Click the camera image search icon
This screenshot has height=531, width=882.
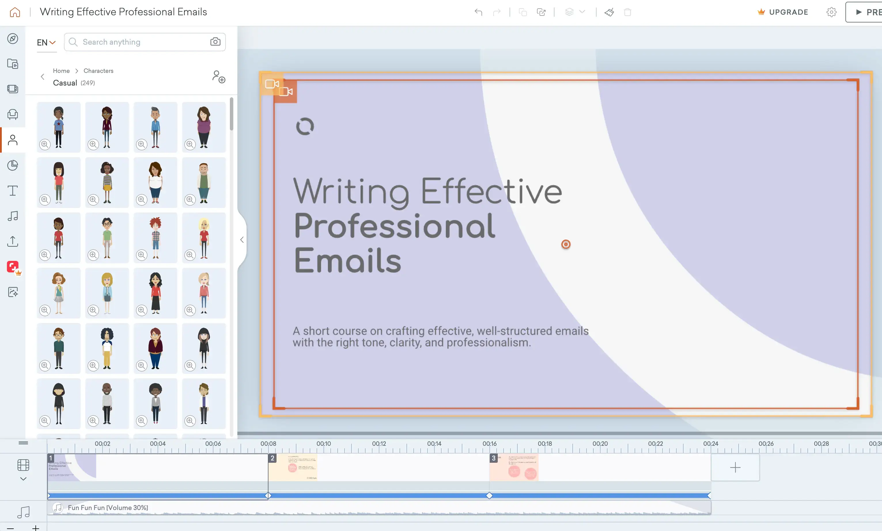point(215,42)
